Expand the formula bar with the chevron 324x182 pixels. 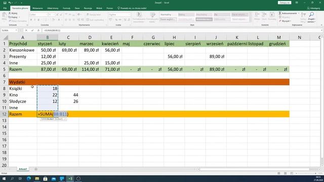click(x=322, y=30)
